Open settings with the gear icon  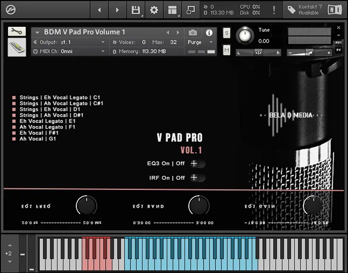click(x=154, y=10)
